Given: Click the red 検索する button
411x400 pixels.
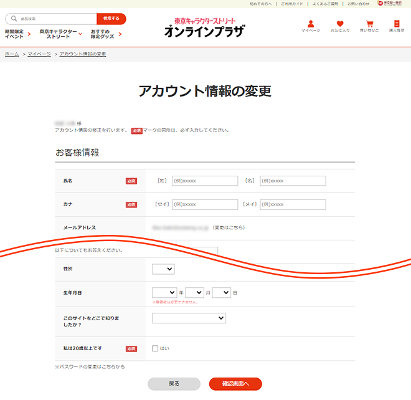Looking at the screenshot, I should pyautogui.click(x=111, y=19).
